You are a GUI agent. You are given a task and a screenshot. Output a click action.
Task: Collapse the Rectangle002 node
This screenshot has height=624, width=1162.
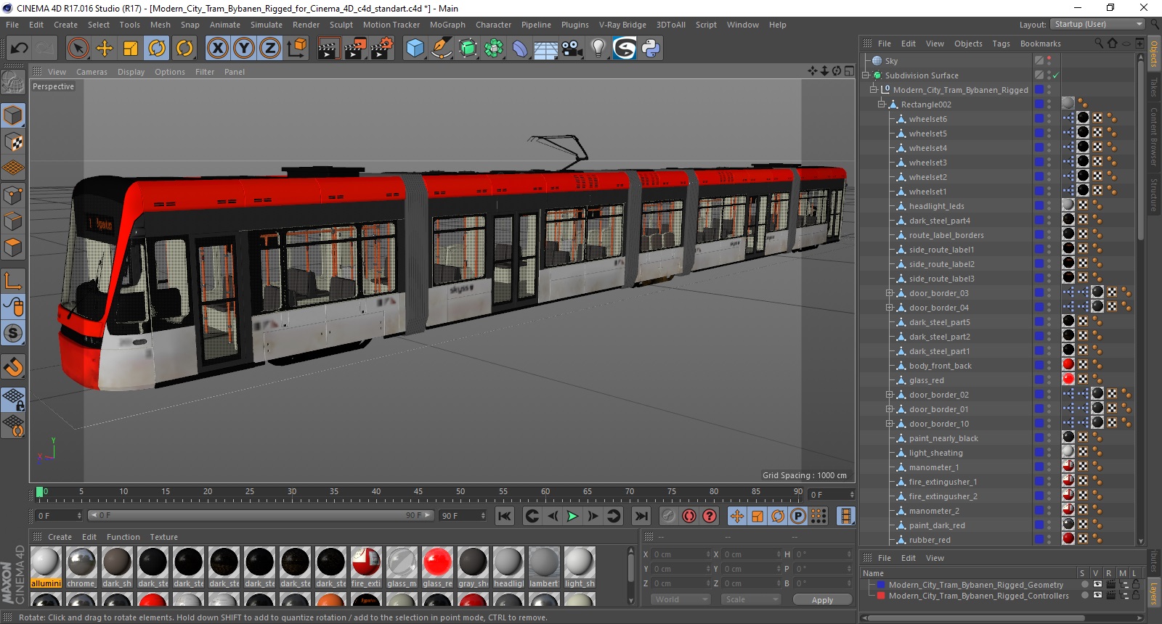(x=882, y=104)
